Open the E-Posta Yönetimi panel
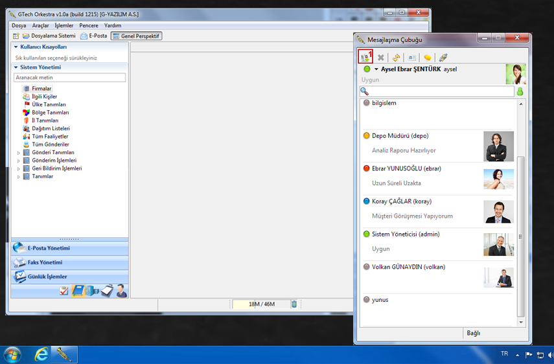The image size is (554, 364). point(49,248)
